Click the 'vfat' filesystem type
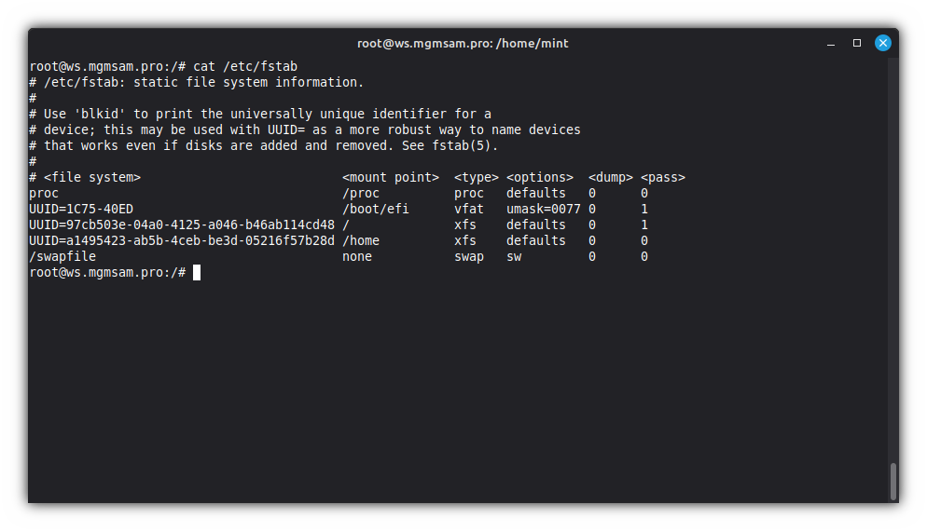 (469, 209)
